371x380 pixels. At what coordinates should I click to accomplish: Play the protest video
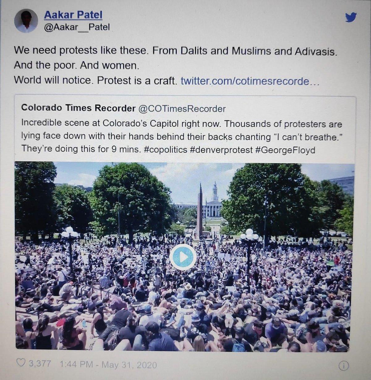(183, 257)
